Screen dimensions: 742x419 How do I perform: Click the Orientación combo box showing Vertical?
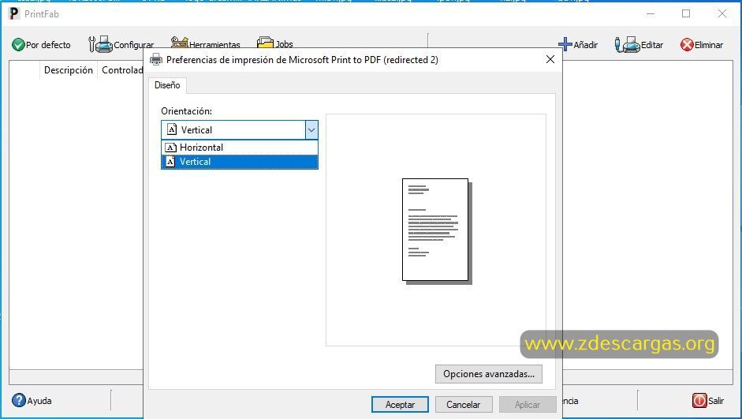(x=240, y=129)
